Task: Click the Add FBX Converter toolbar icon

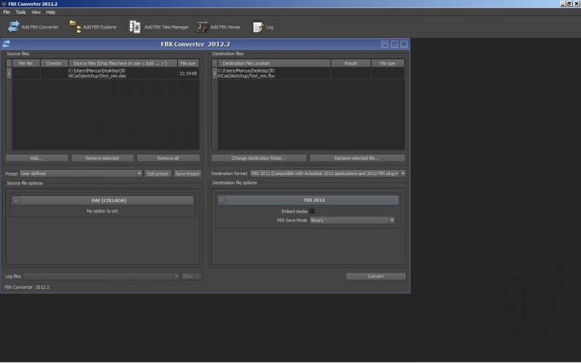Action: pos(14,27)
